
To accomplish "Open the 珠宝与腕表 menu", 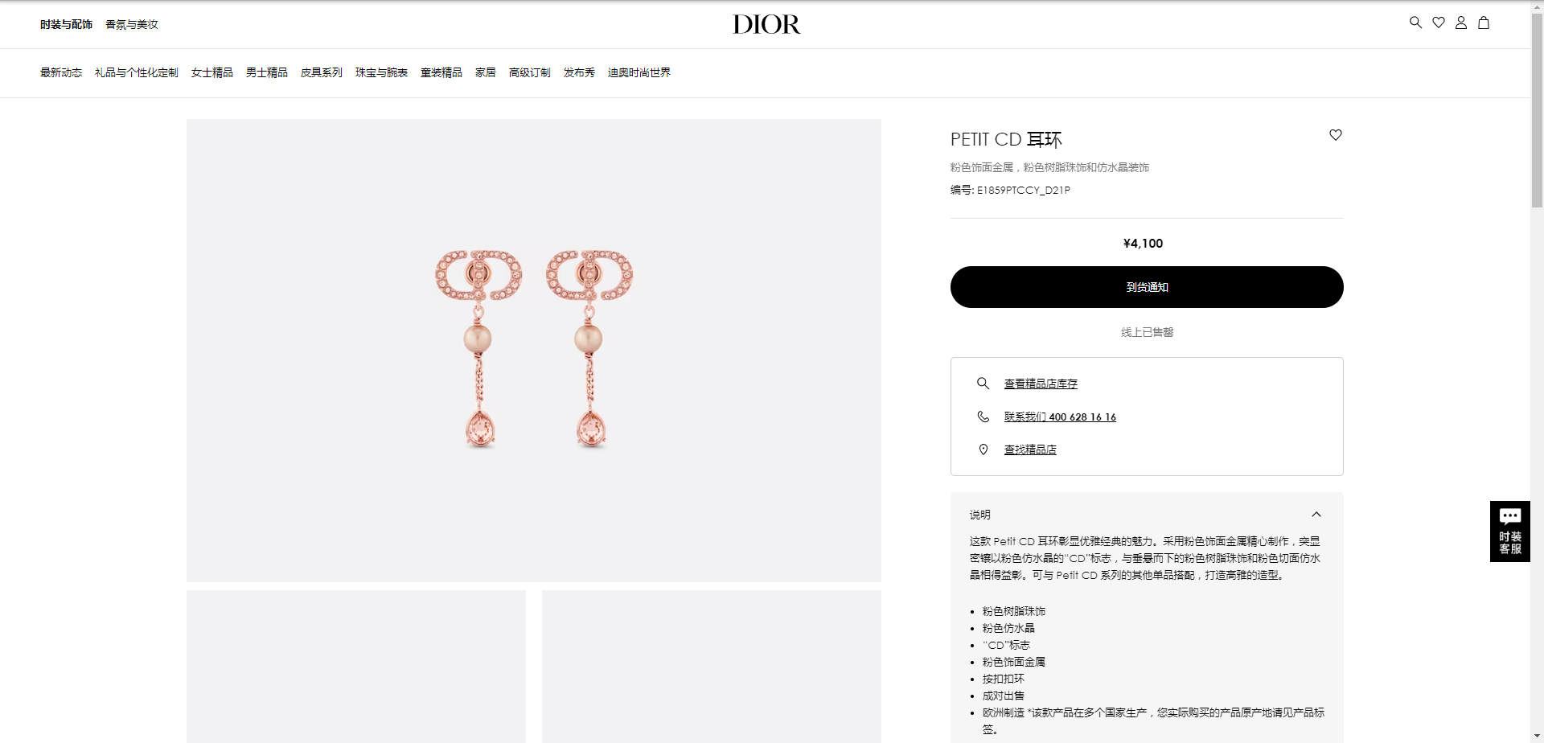I will point(381,72).
